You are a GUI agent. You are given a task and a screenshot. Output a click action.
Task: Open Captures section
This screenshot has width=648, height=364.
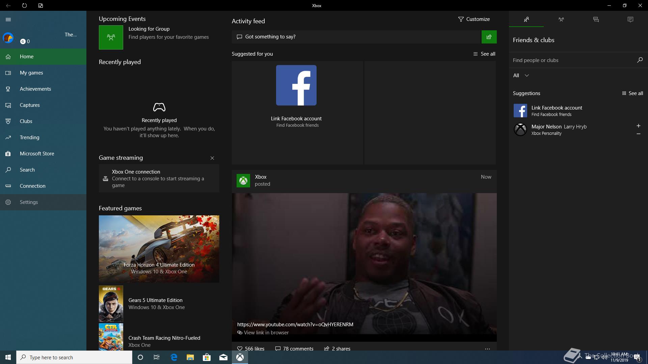point(43,105)
